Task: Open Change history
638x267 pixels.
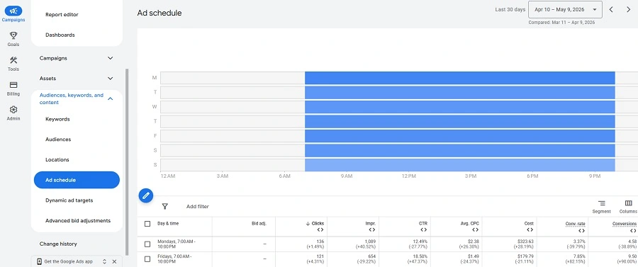Action: tap(58, 244)
